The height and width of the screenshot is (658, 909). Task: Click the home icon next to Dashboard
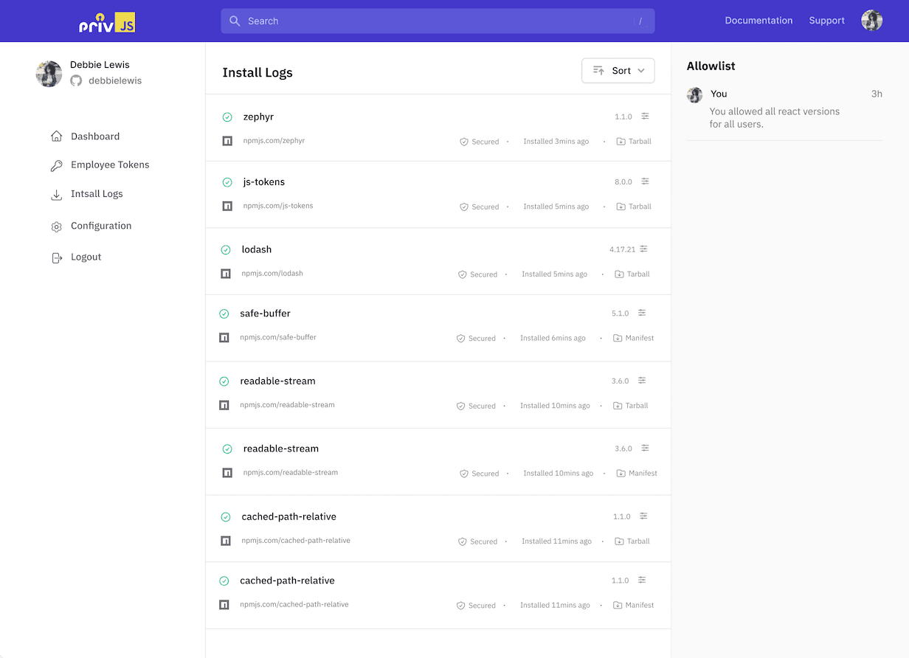56,136
